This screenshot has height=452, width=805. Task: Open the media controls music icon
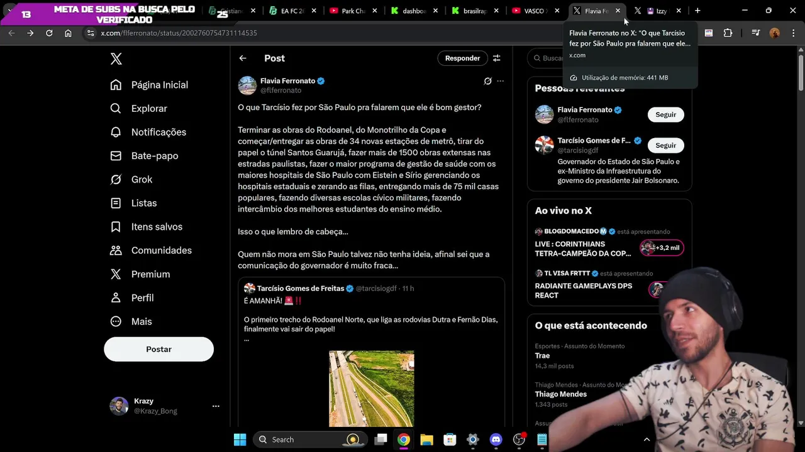(756, 33)
